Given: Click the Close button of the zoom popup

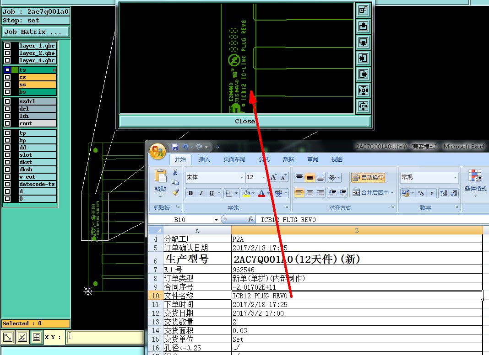Looking at the screenshot, I should 245,122.
